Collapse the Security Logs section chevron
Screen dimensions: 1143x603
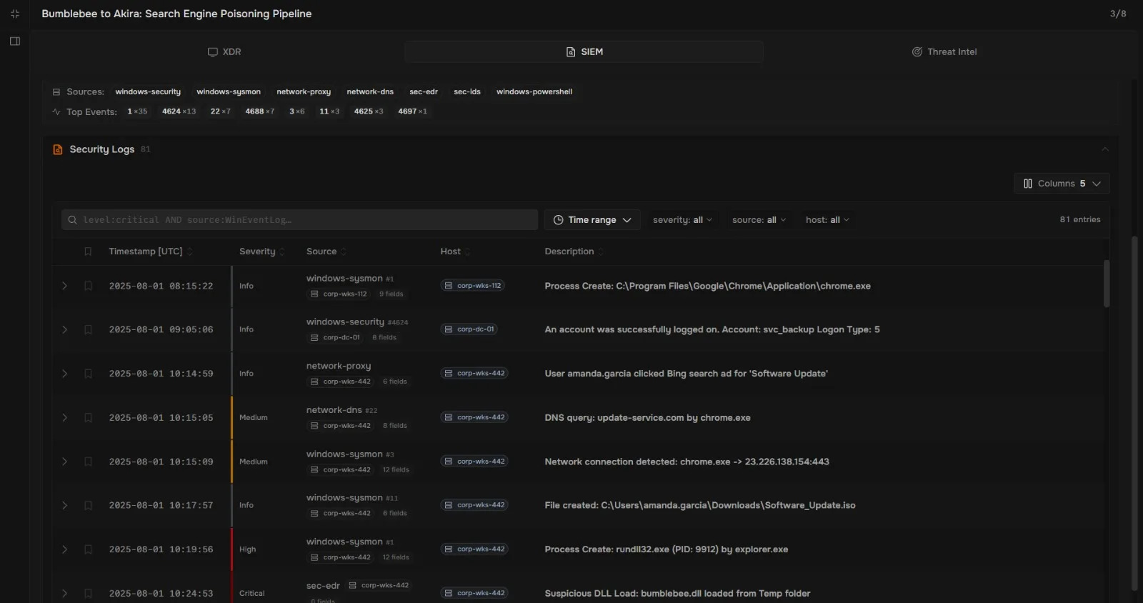pos(1105,149)
